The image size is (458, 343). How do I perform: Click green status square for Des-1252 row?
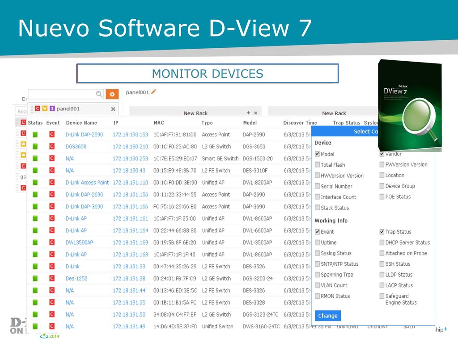pyautogui.click(x=35, y=279)
